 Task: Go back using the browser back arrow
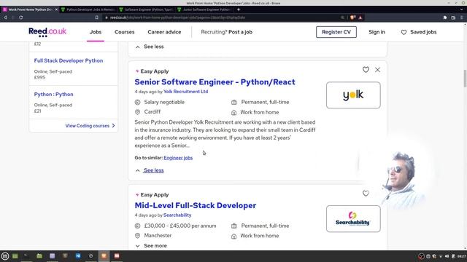(5, 17)
